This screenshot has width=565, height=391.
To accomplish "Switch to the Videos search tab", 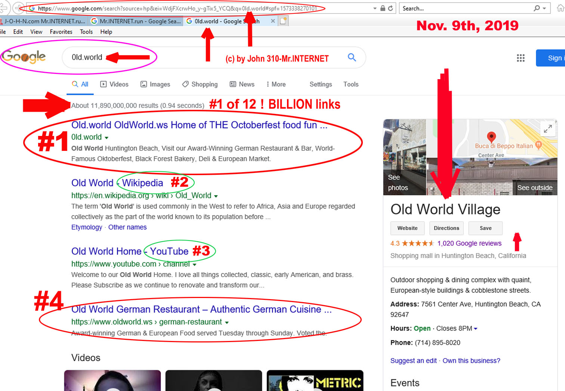I will 114,84.
